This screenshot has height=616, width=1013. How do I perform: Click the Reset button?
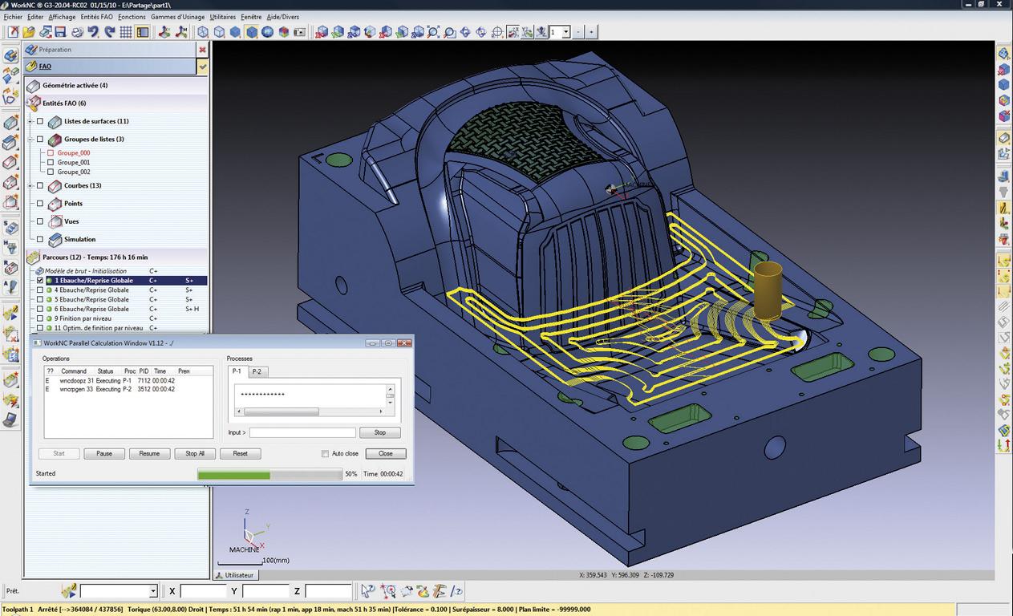tap(241, 454)
